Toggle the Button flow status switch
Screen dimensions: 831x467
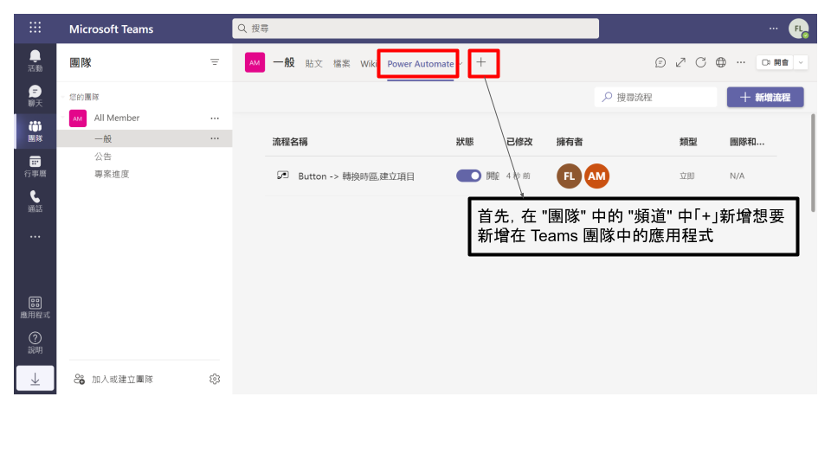pos(468,176)
